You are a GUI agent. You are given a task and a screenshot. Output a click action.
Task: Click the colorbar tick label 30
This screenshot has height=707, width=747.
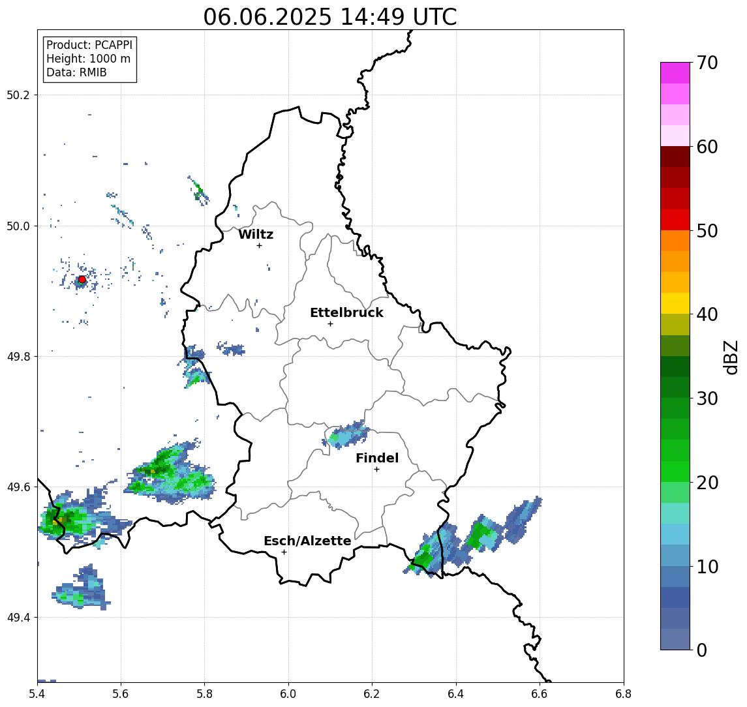point(707,399)
